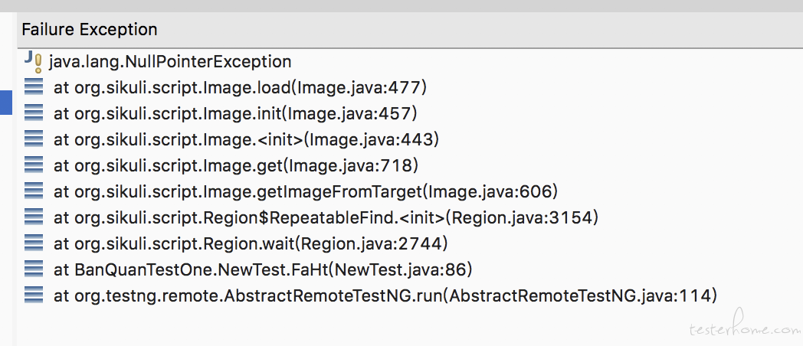Click stack icon beside Image.<init> line
Screen dimensions: 803x346
tap(34, 139)
